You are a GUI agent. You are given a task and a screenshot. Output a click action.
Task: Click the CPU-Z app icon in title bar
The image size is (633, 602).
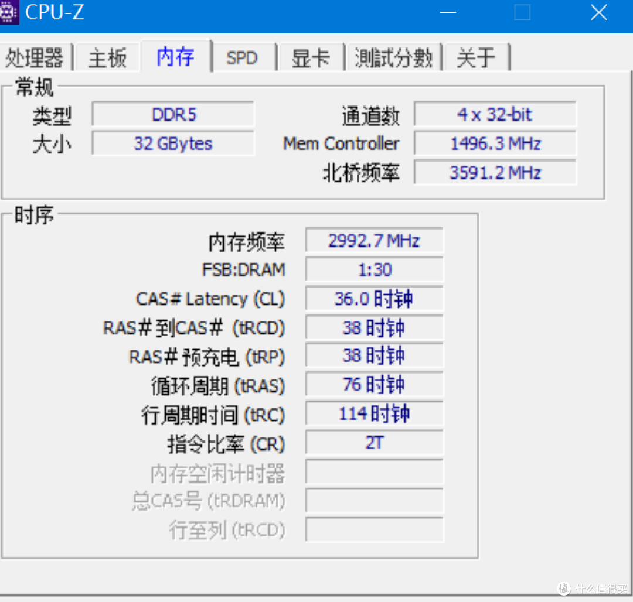tap(8, 12)
